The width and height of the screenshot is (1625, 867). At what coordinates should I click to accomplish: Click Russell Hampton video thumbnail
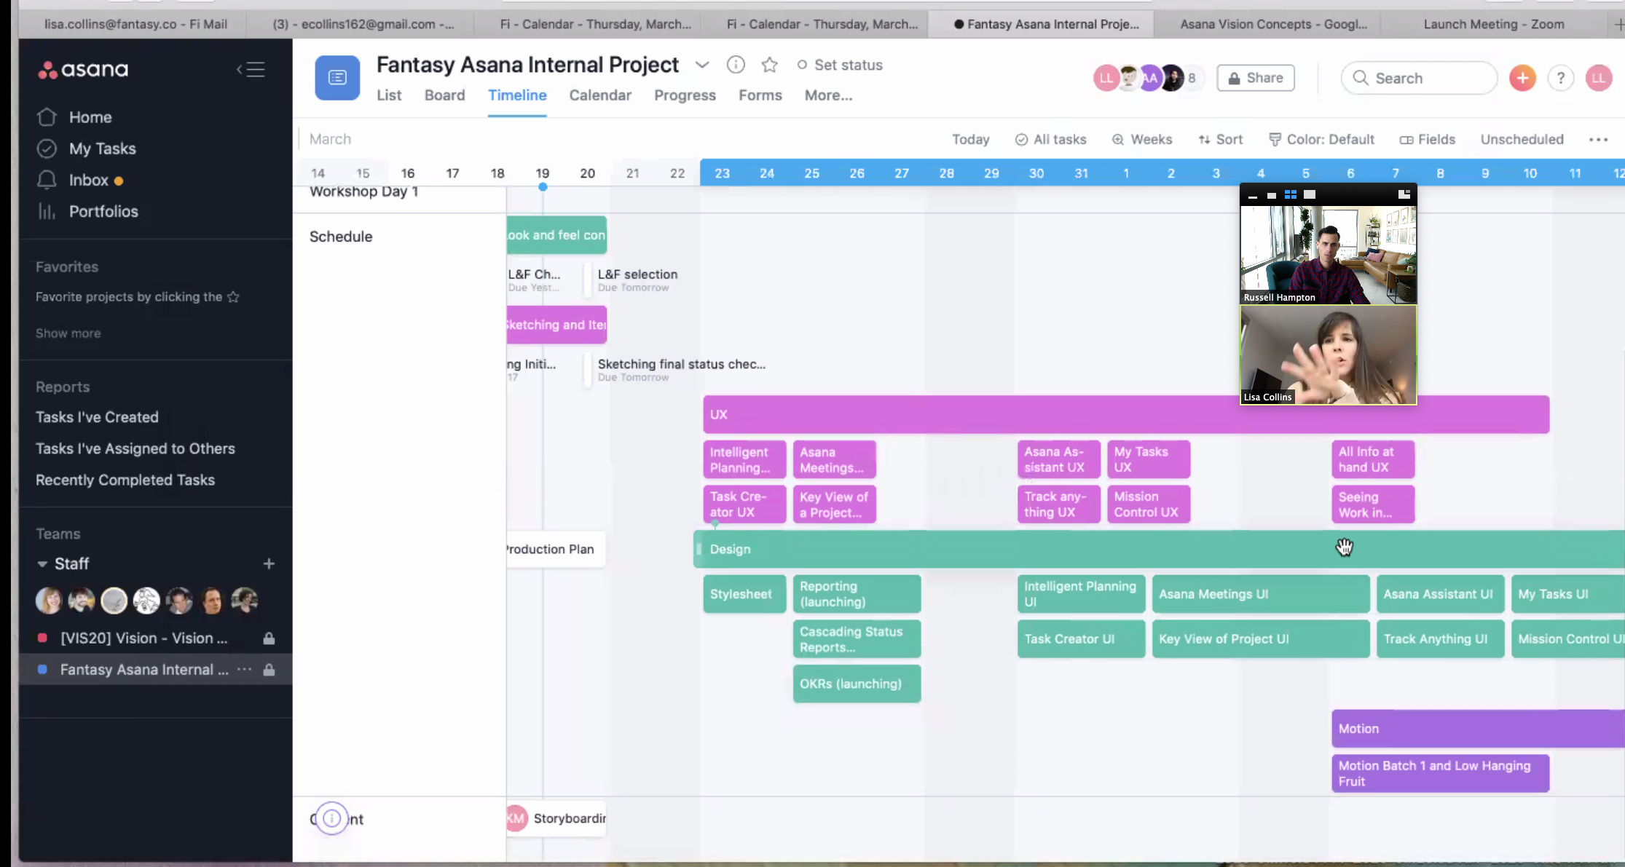(1329, 254)
